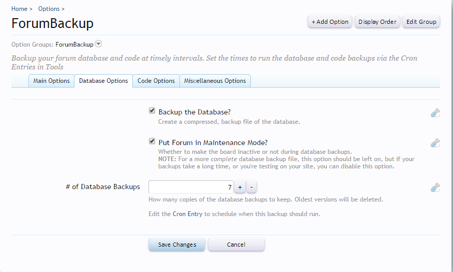Image resolution: width=453 pixels, height=272 pixels.
Task: Go to Home breadcrumb link
Action: [x=19, y=9]
